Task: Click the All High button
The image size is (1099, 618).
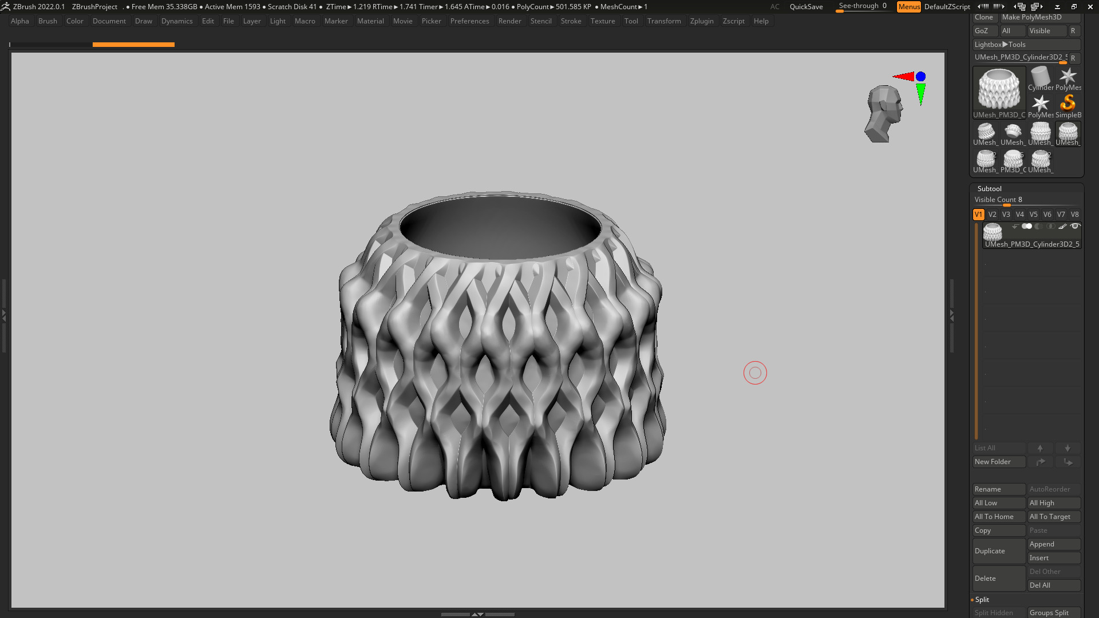Action: [x=1054, y=503]
